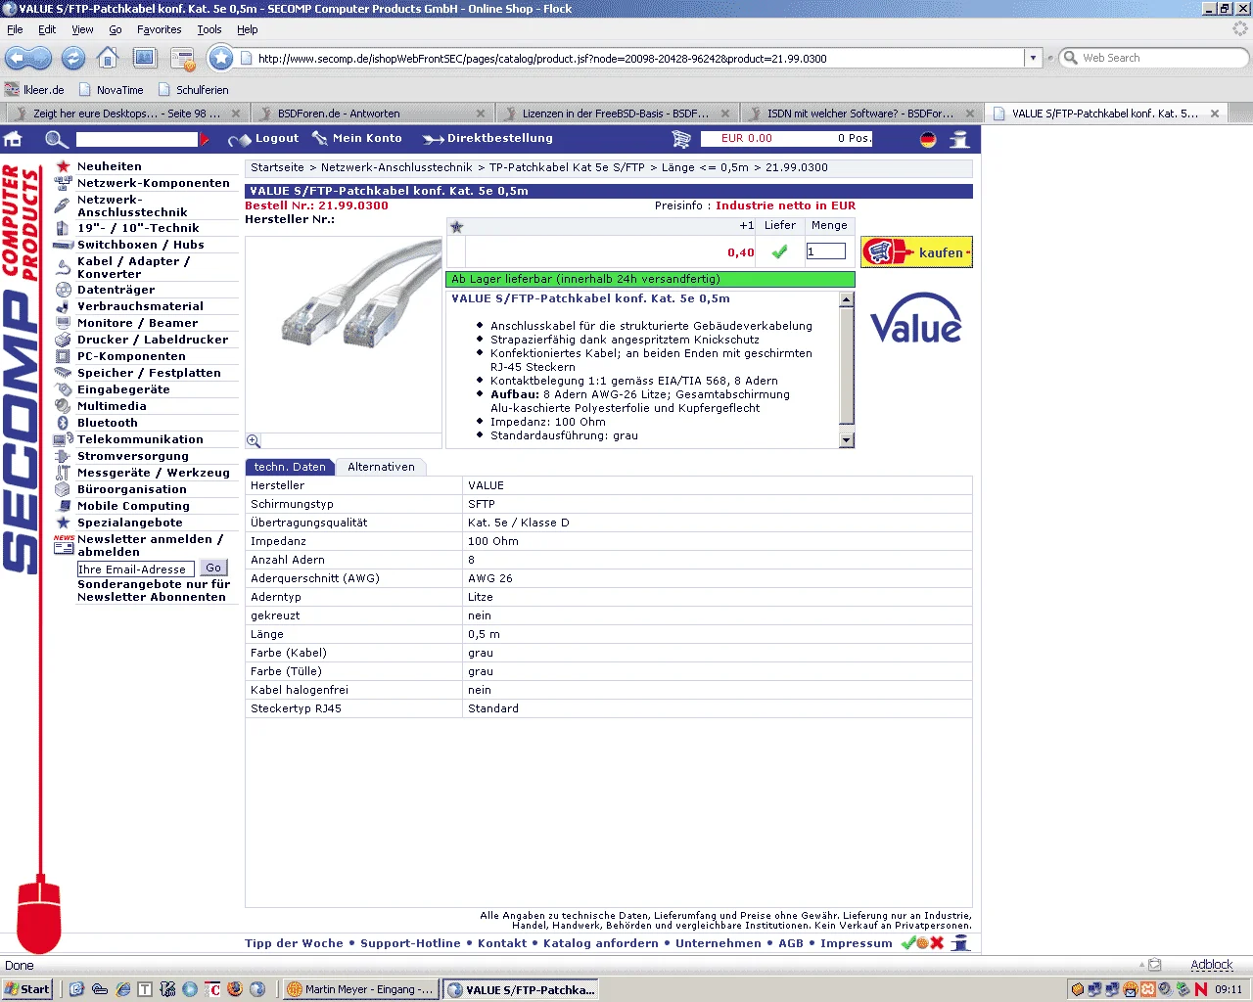This screenshot has width=1253, height=1002.
Task: Open the File menu
Action: tap(15, 29)
